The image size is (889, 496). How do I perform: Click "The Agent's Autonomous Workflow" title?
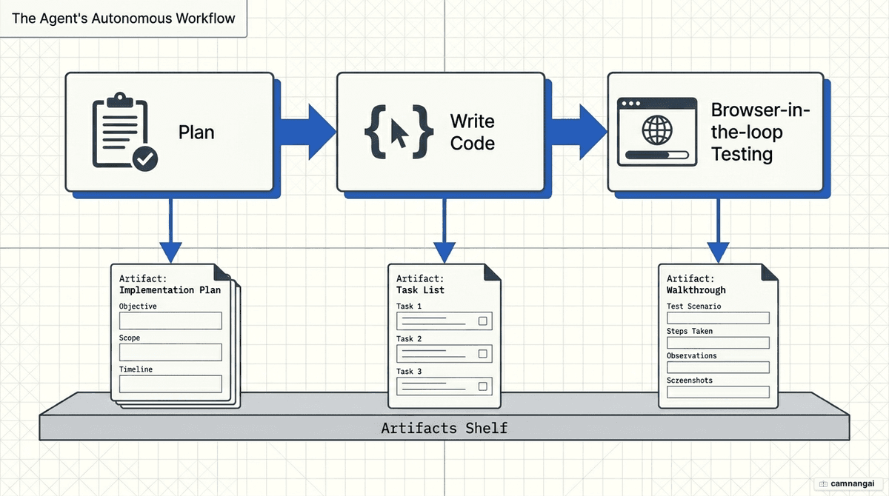pos(124,19)
